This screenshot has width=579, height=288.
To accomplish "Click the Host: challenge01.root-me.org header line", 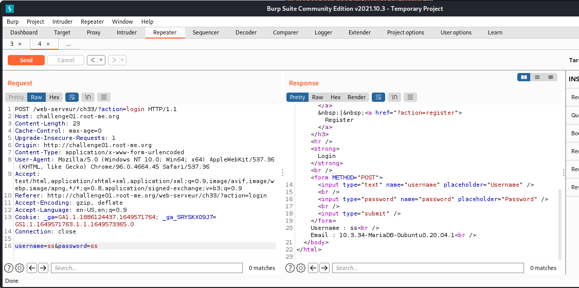I will [67, 116].
